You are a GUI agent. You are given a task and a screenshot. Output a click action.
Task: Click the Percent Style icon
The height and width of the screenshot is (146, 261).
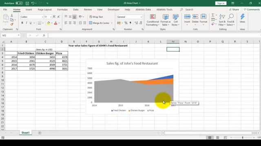pyautogui.click(x=126, y=23)
